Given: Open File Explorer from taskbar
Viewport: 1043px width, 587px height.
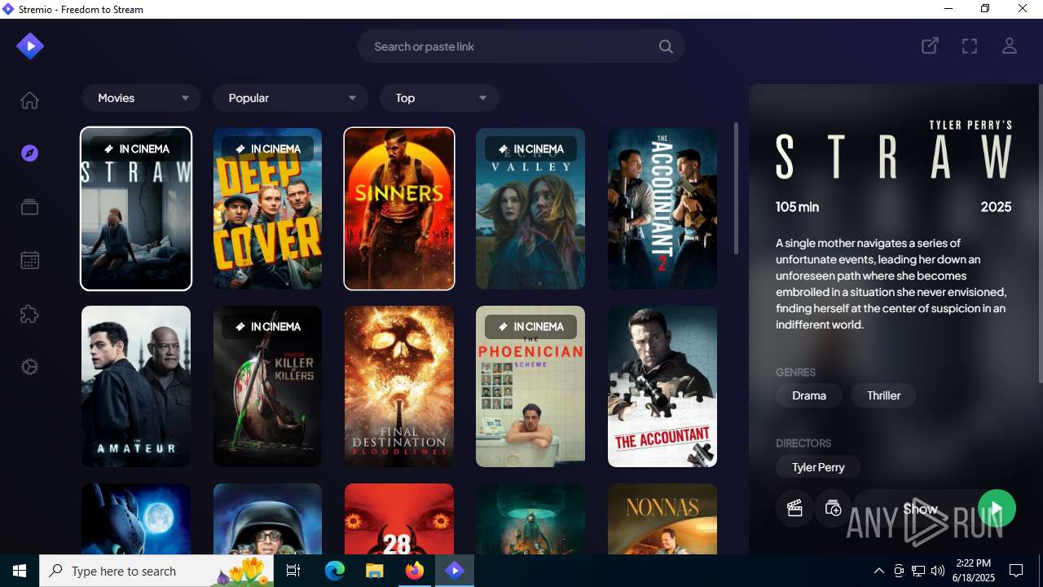Looking at the screenshot, I should pos(375,571).
